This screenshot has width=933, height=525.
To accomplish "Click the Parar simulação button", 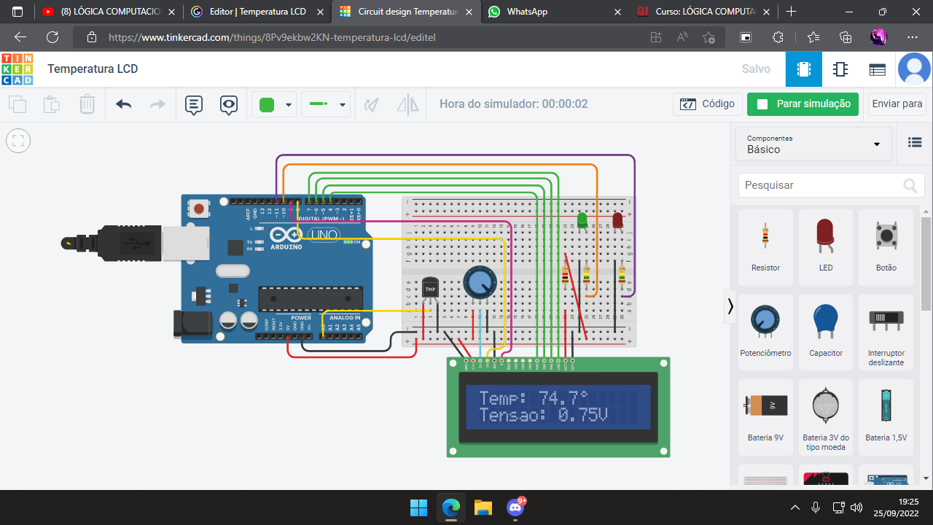I will point(803,104).
